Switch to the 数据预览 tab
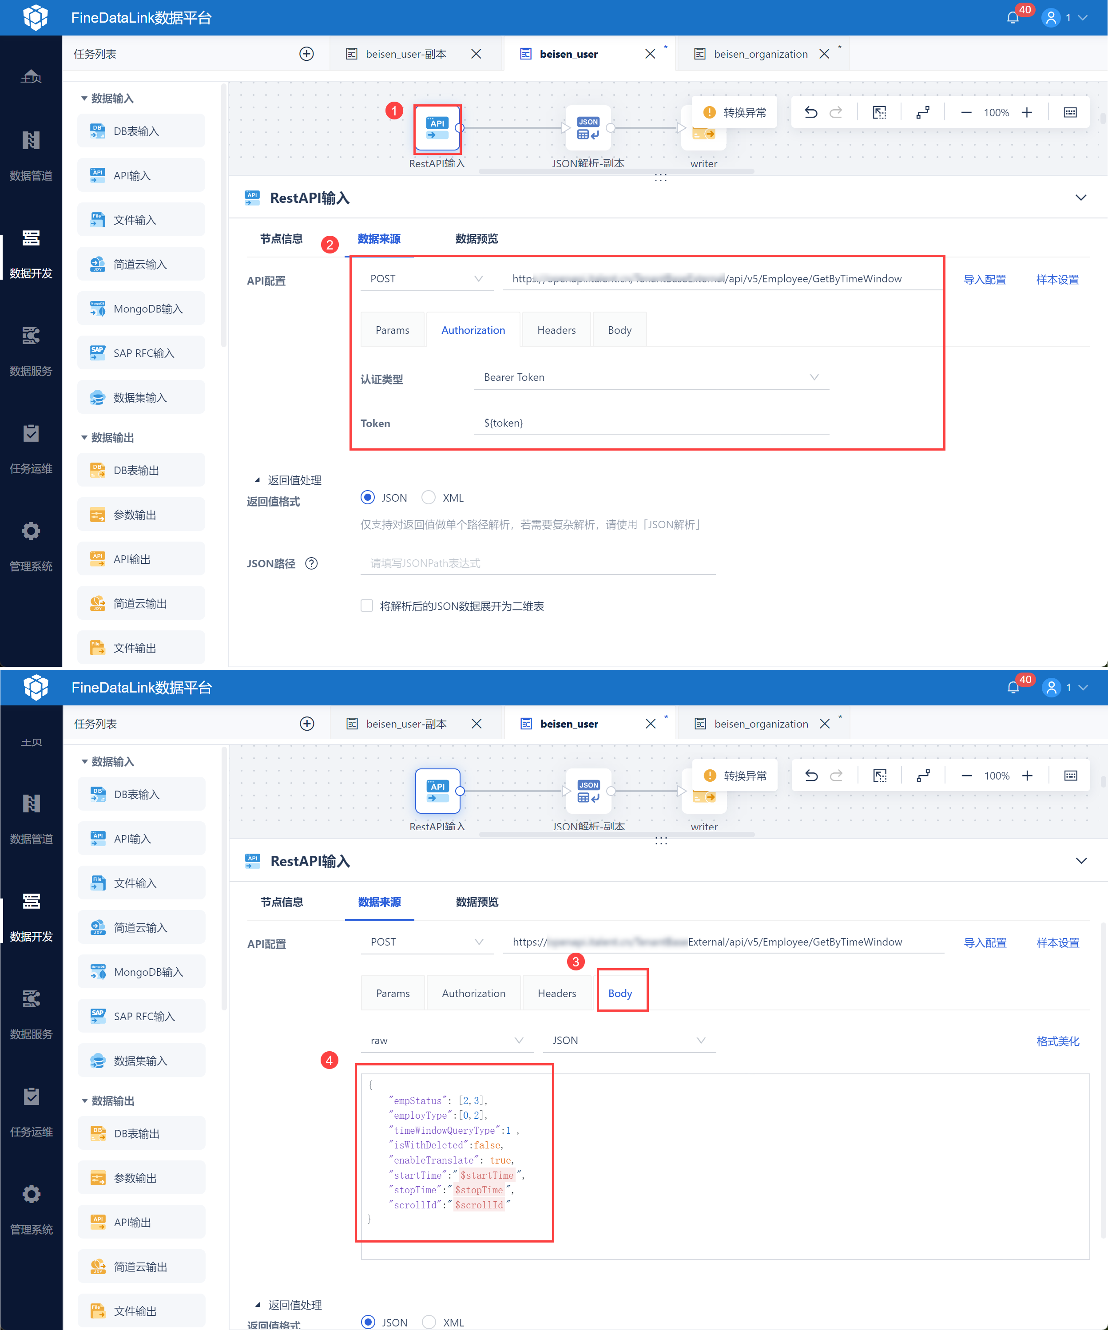Viewport: 1108px width, 1330px height. click(x=477, y=239)
